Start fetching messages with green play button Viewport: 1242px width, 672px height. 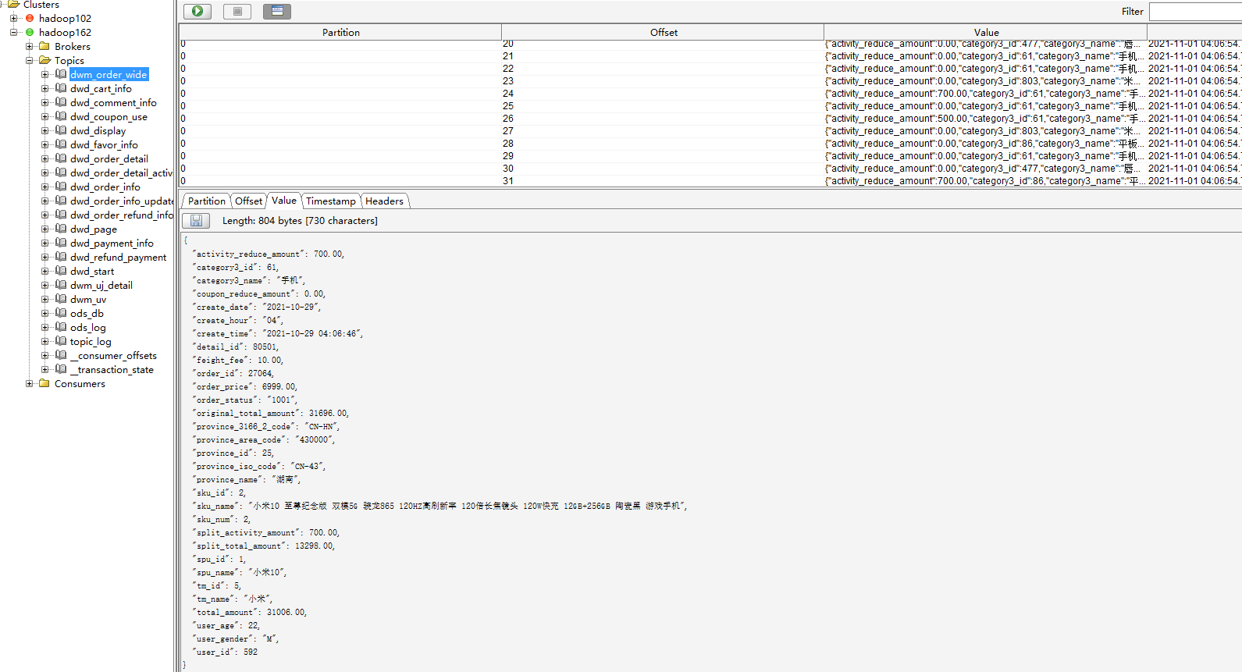tap(198, 11)
